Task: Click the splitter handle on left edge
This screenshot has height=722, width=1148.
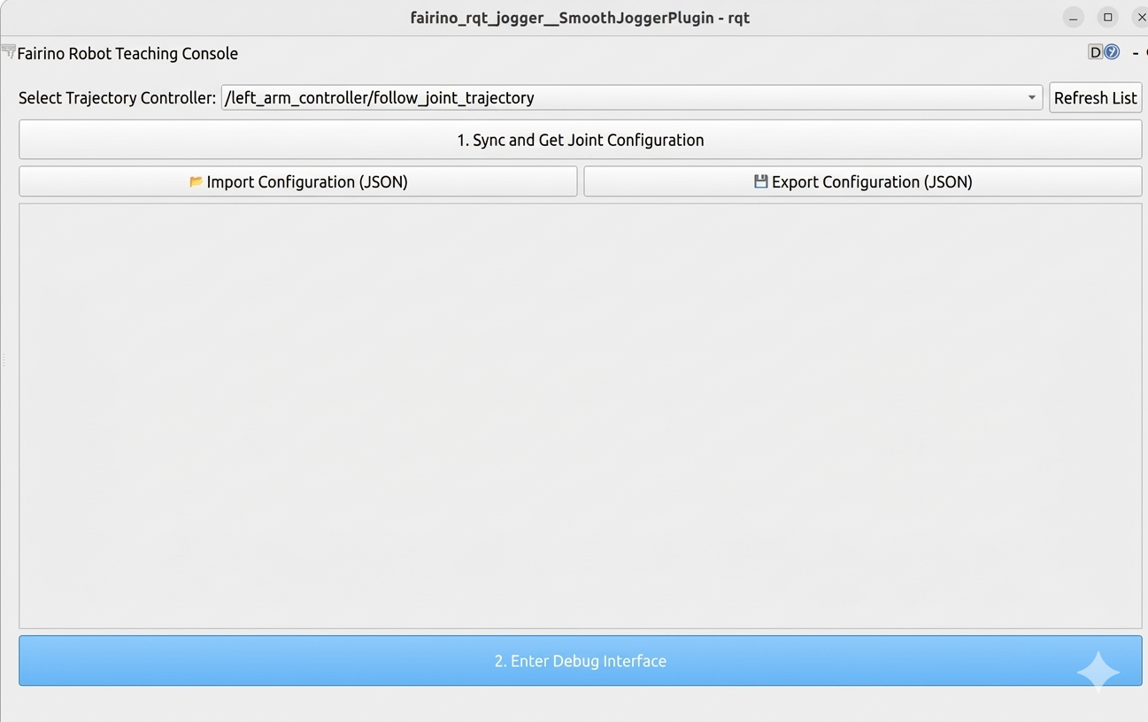Action: click(x=4, y=360)
